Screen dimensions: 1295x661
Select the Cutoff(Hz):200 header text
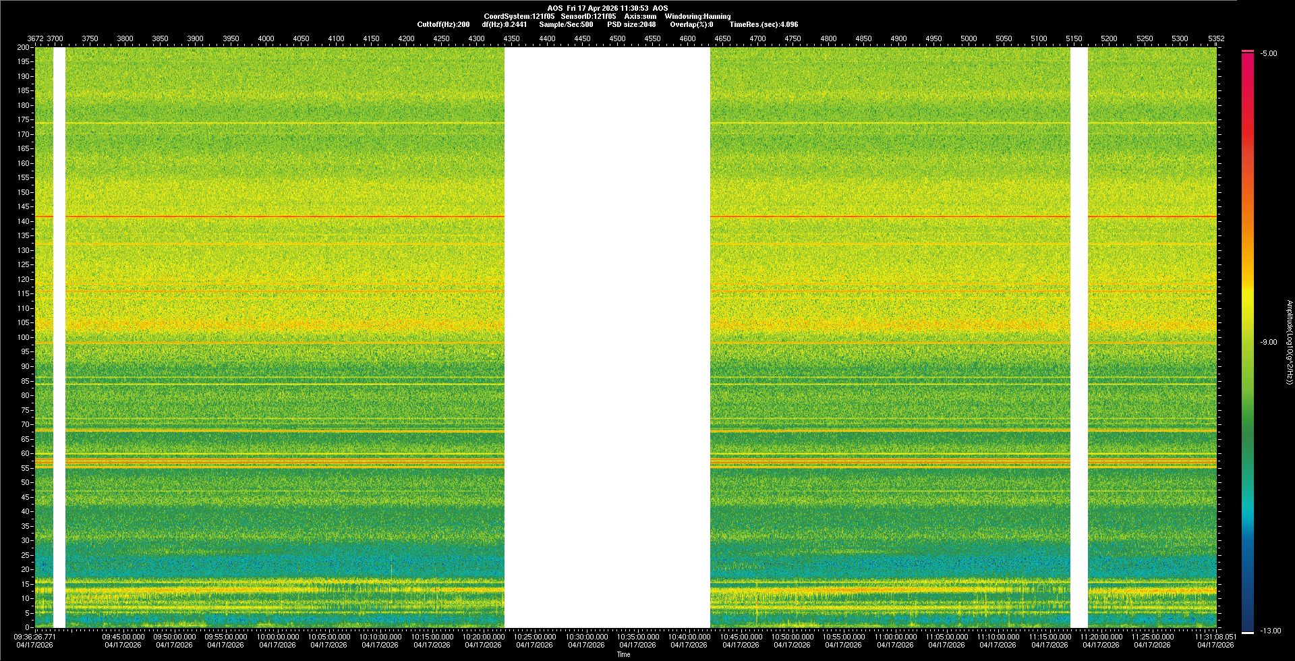[x=443, y=24]
